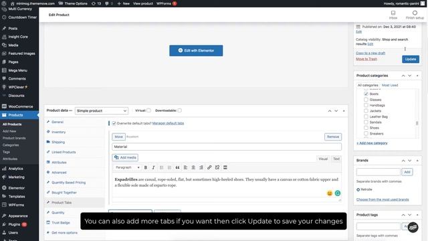The width and height of the screenshot is (428, 241).
Task: Collapse the Product categories panel
Action: (x=417, y=76)
